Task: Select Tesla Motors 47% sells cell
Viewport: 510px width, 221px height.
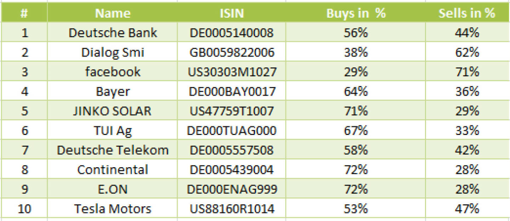Action: pos(467,209)
